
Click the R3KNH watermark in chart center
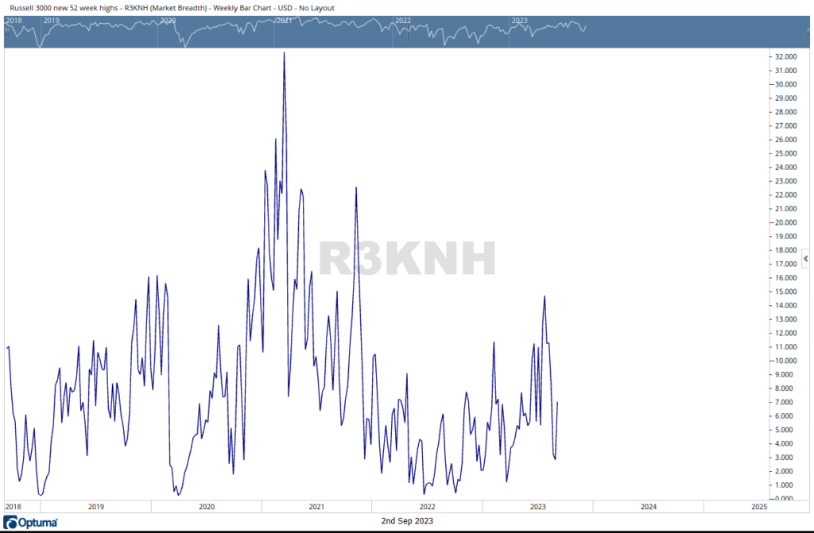pos(407,259)
